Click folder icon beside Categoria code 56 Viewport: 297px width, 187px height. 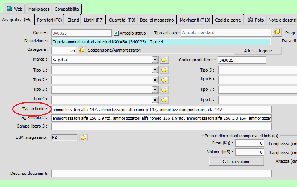click(82, 50)
